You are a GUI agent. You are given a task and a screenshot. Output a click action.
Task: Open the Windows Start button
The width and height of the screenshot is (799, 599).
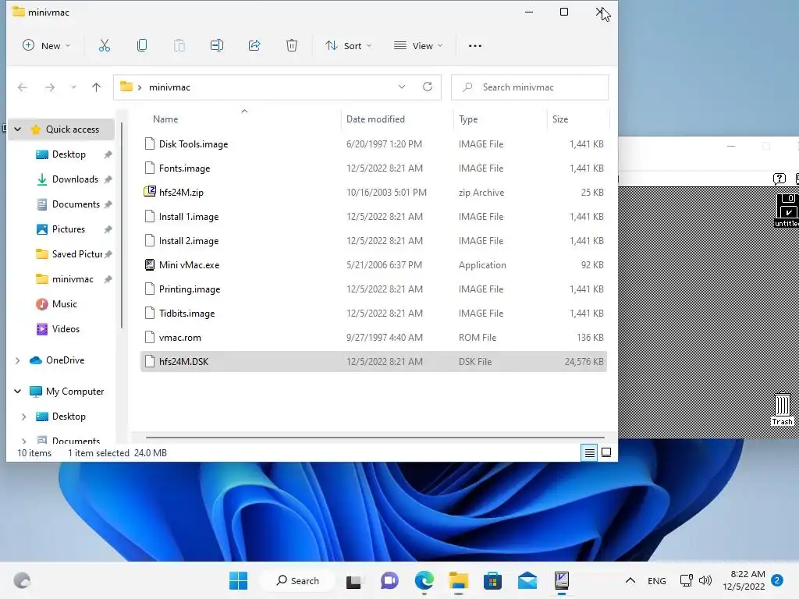(238, 580)
